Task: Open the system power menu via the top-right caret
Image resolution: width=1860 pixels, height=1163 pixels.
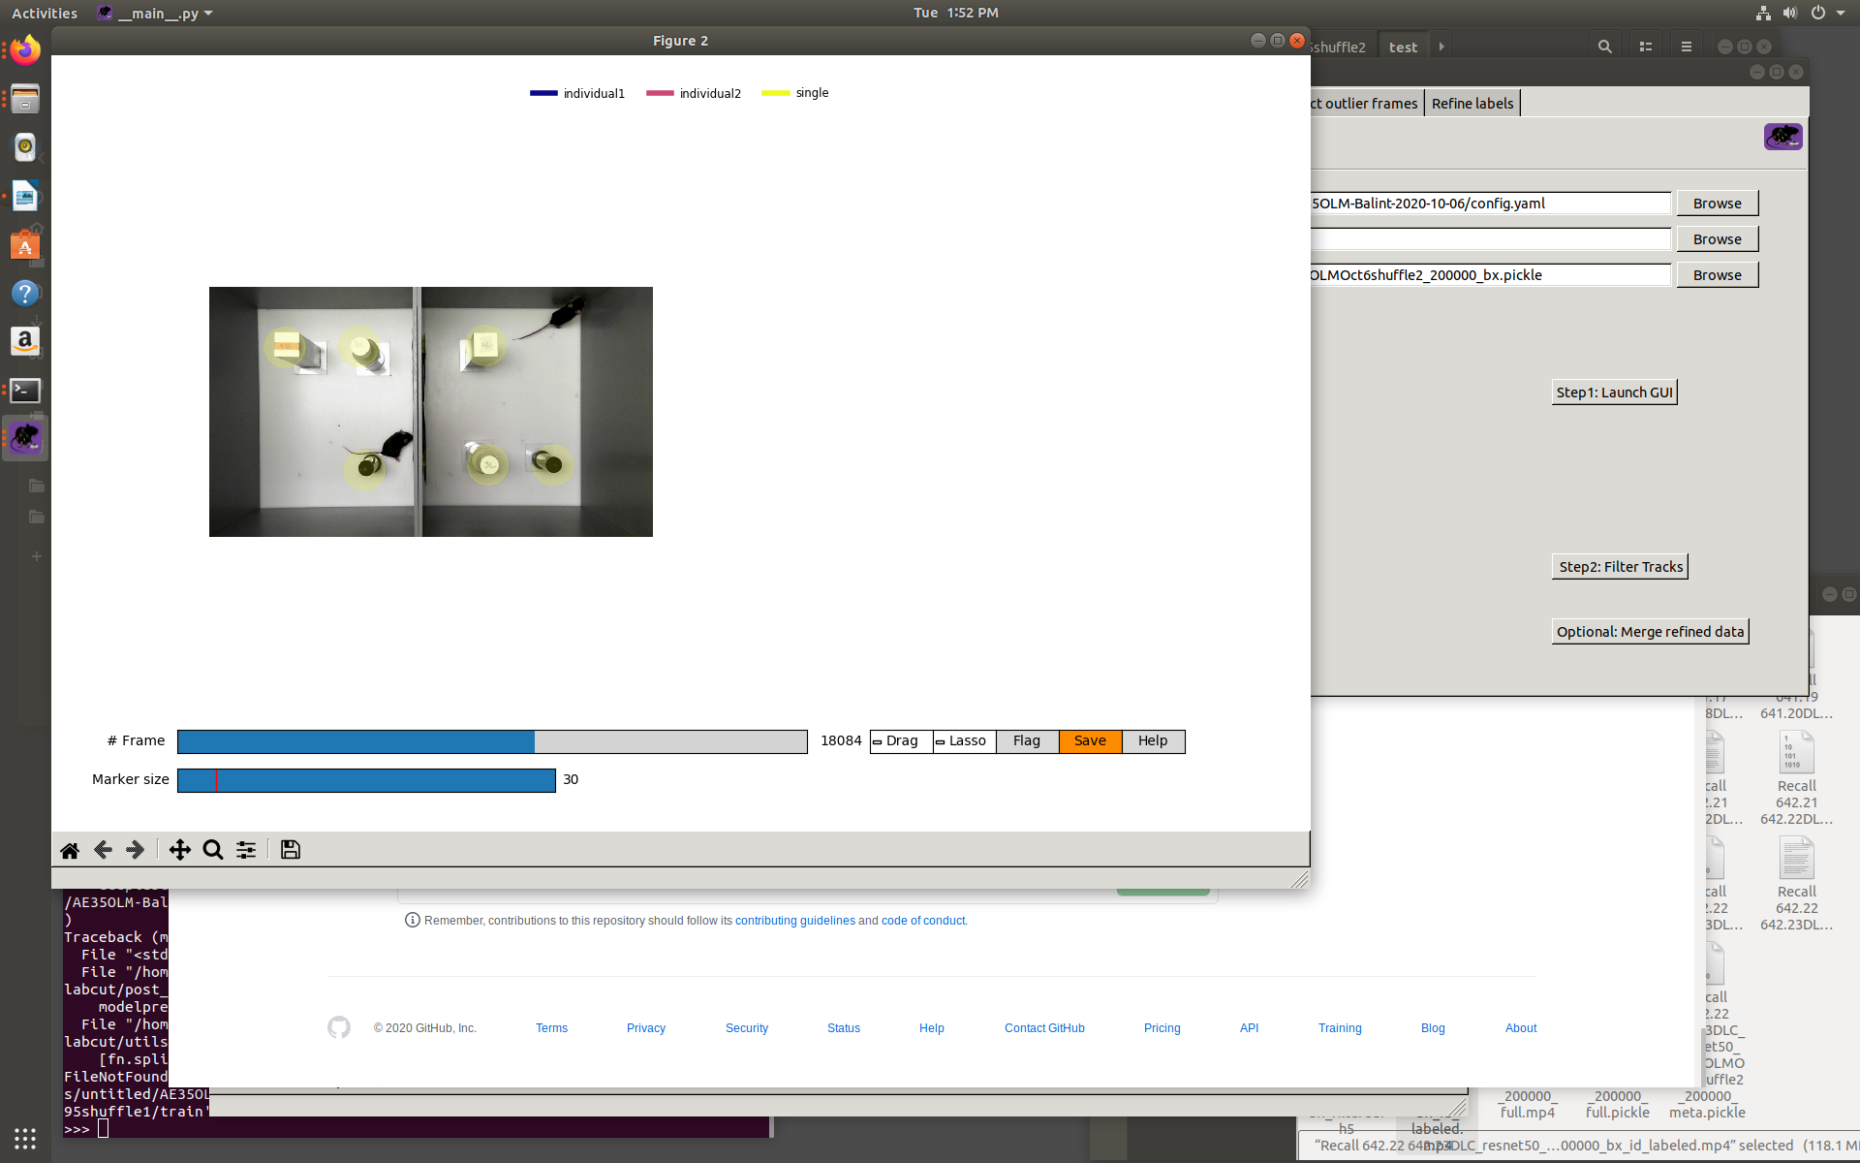Action: point(1840,13)
